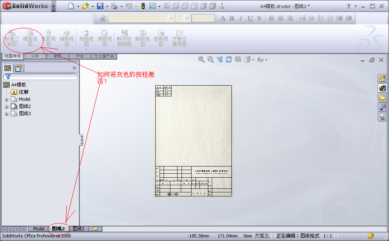Click the Projected View (投影视图) button
Viewport: 389px width, 241px height.
[x=48, y=38]
